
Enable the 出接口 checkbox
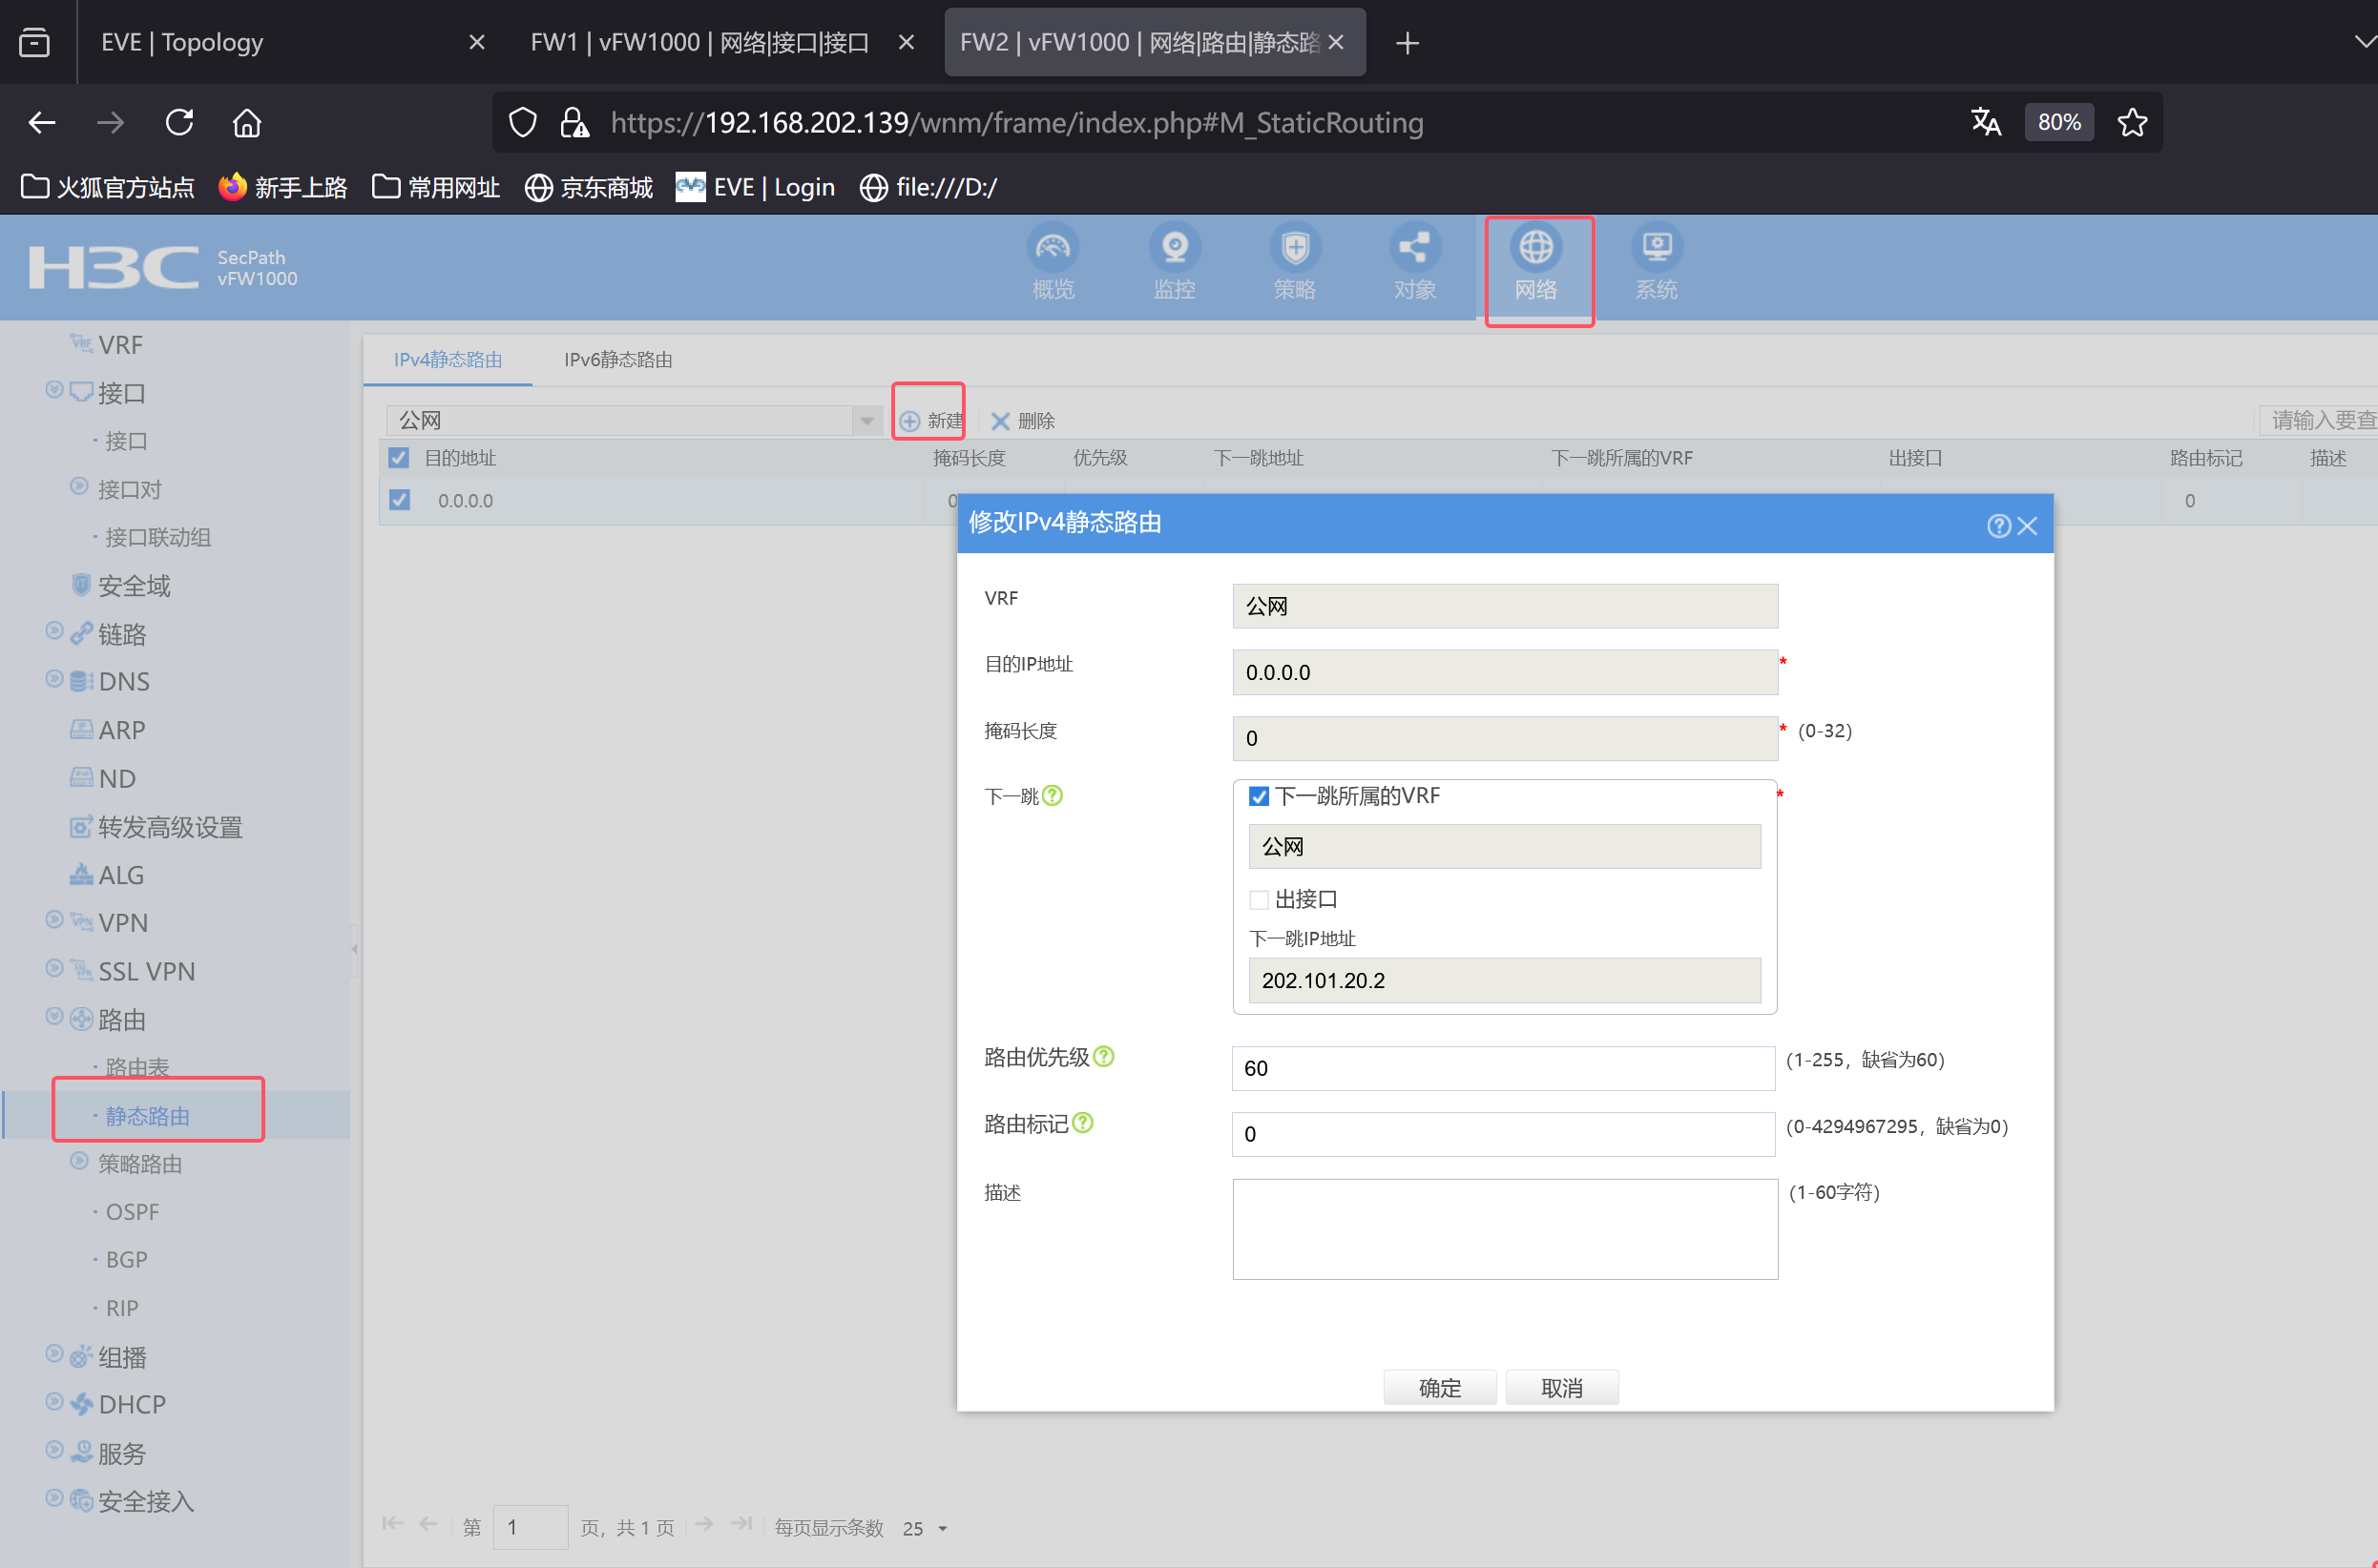point(1259,899)
